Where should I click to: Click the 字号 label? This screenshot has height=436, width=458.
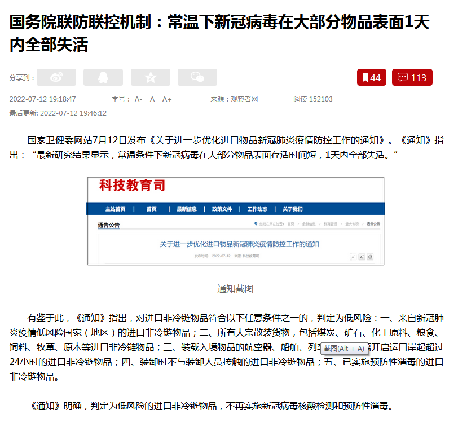pos(121,99)
